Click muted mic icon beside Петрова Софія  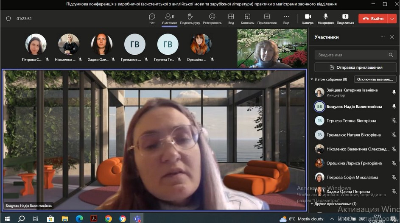click(x=394, y=177)
